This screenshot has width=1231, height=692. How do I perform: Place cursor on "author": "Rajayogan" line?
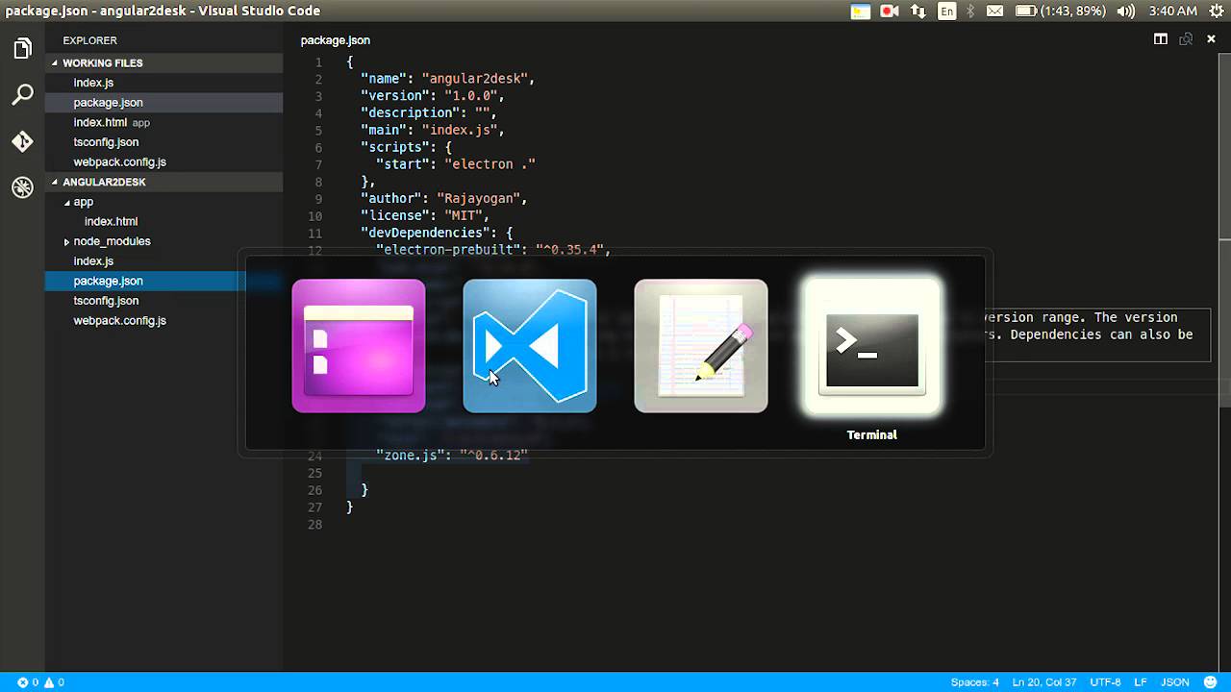coord(443,199)
